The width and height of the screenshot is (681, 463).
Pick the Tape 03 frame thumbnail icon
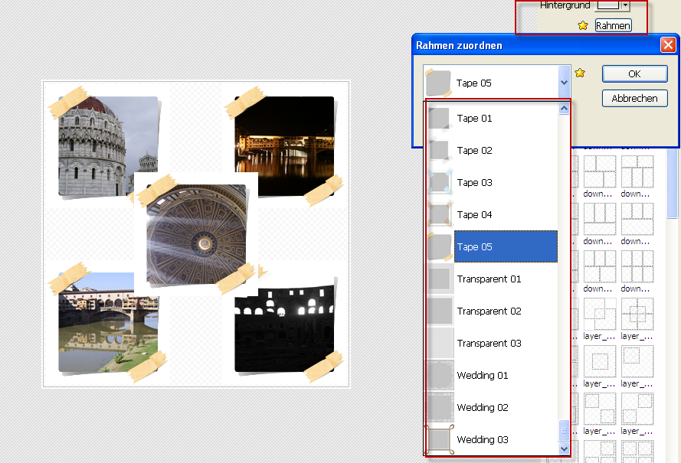coord(439,182)
